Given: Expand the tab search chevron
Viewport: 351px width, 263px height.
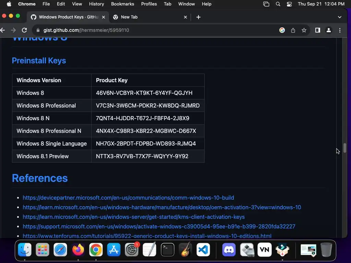Looking at the screenshot, I should pyautogui.click(x=340, y=17).
